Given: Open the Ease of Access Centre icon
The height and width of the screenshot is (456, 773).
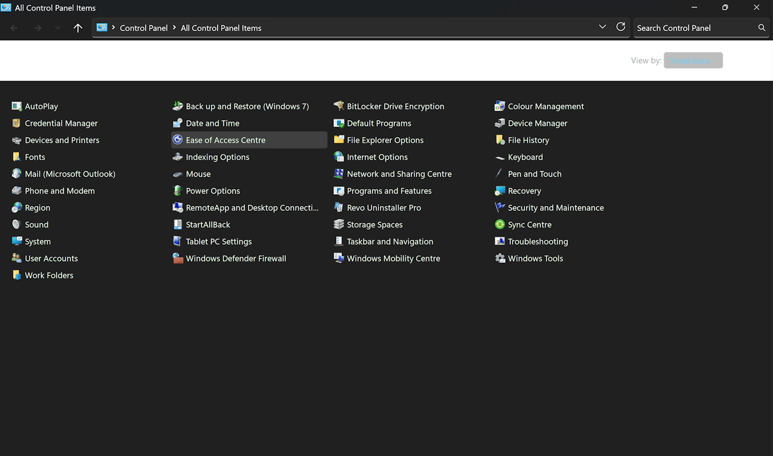Looking at the screenshot, I should [x=225, y=139].
